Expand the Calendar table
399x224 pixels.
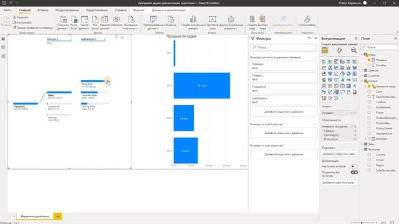click(x=363, y=70)
